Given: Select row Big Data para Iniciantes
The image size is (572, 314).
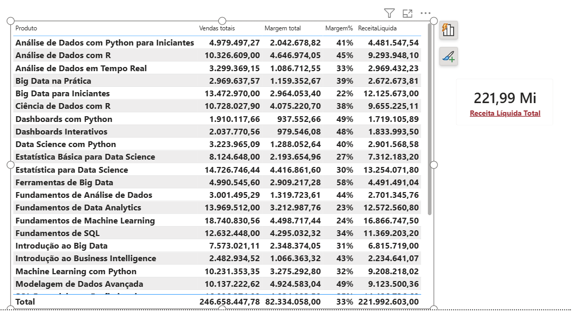Looking at the screenshot, I should click(x=217, y=94).
